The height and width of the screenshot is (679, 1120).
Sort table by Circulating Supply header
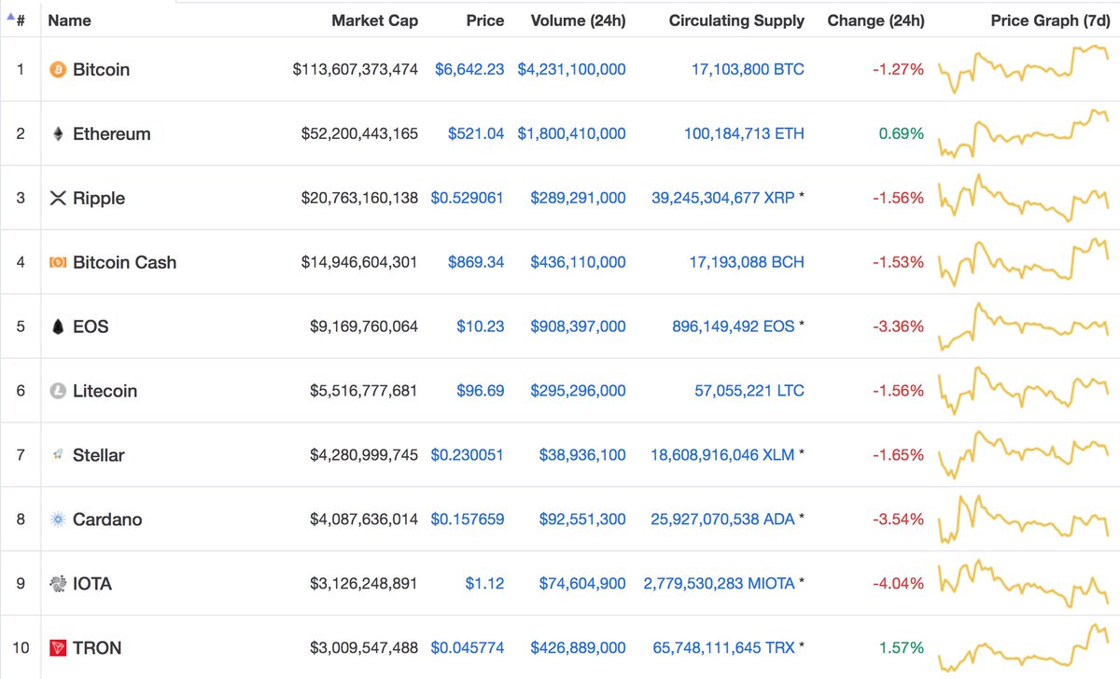pyautogui.click(x=736, y=21)
